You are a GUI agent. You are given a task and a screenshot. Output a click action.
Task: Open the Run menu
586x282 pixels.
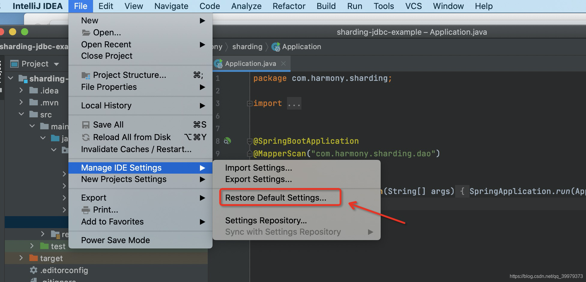pos(355,6)
